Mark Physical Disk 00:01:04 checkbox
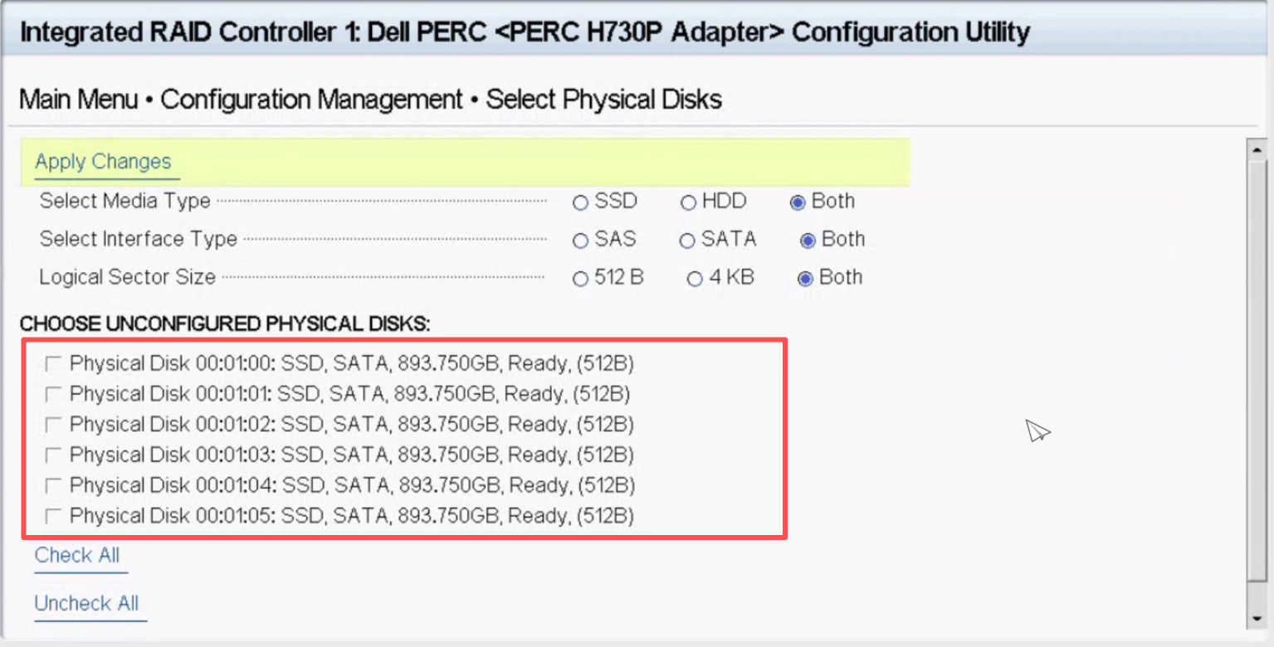Screen dimensions: 1274x647 click(54, 484)
